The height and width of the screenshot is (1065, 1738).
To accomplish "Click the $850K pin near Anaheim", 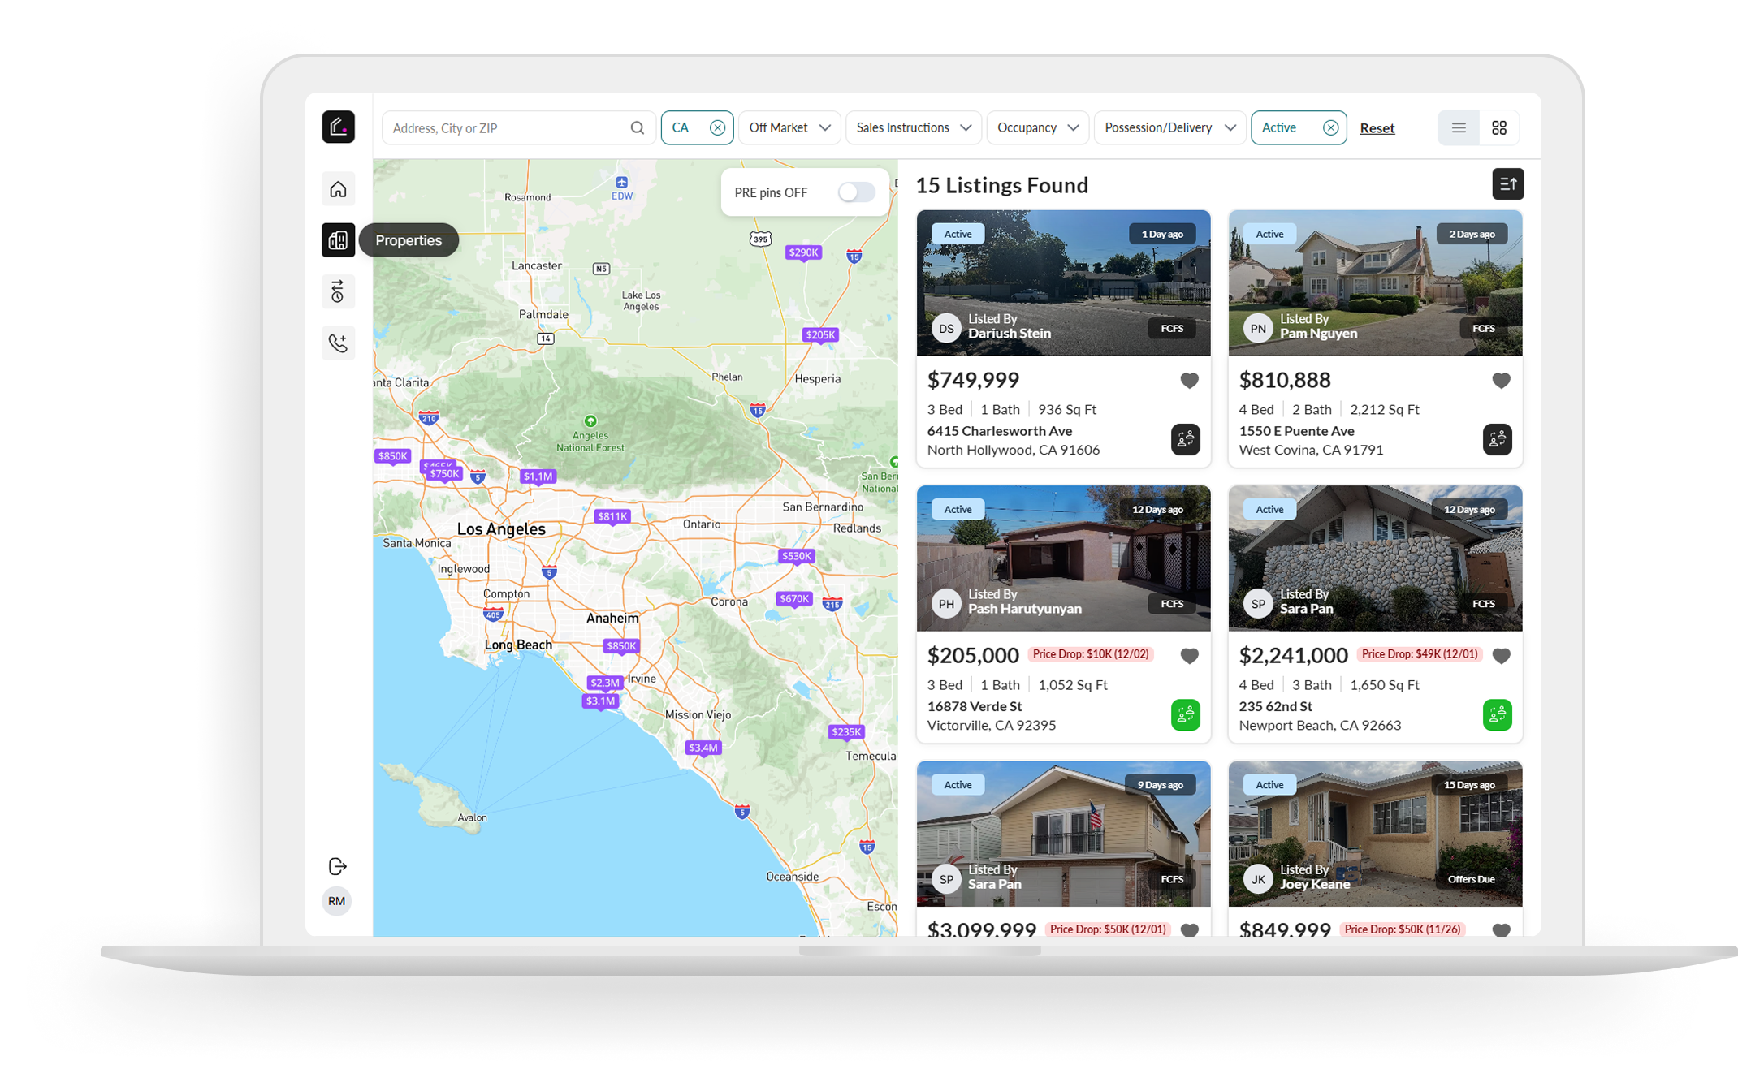I will point(621,646).
